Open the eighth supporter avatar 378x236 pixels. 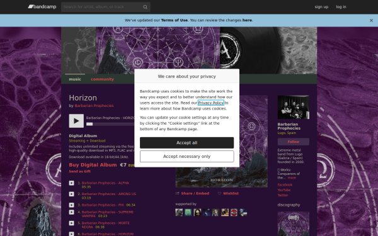pyautogui.click(x=243, y=213)
